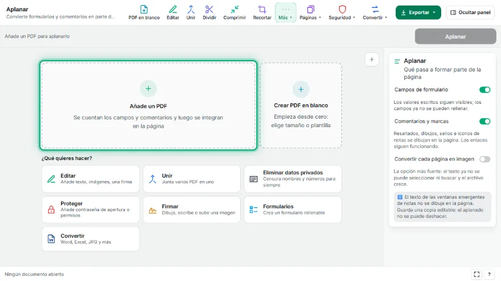Open the Páginas dropdown
Image resolution: width=501 pixels, height=281 pixels.
point(310,12)
